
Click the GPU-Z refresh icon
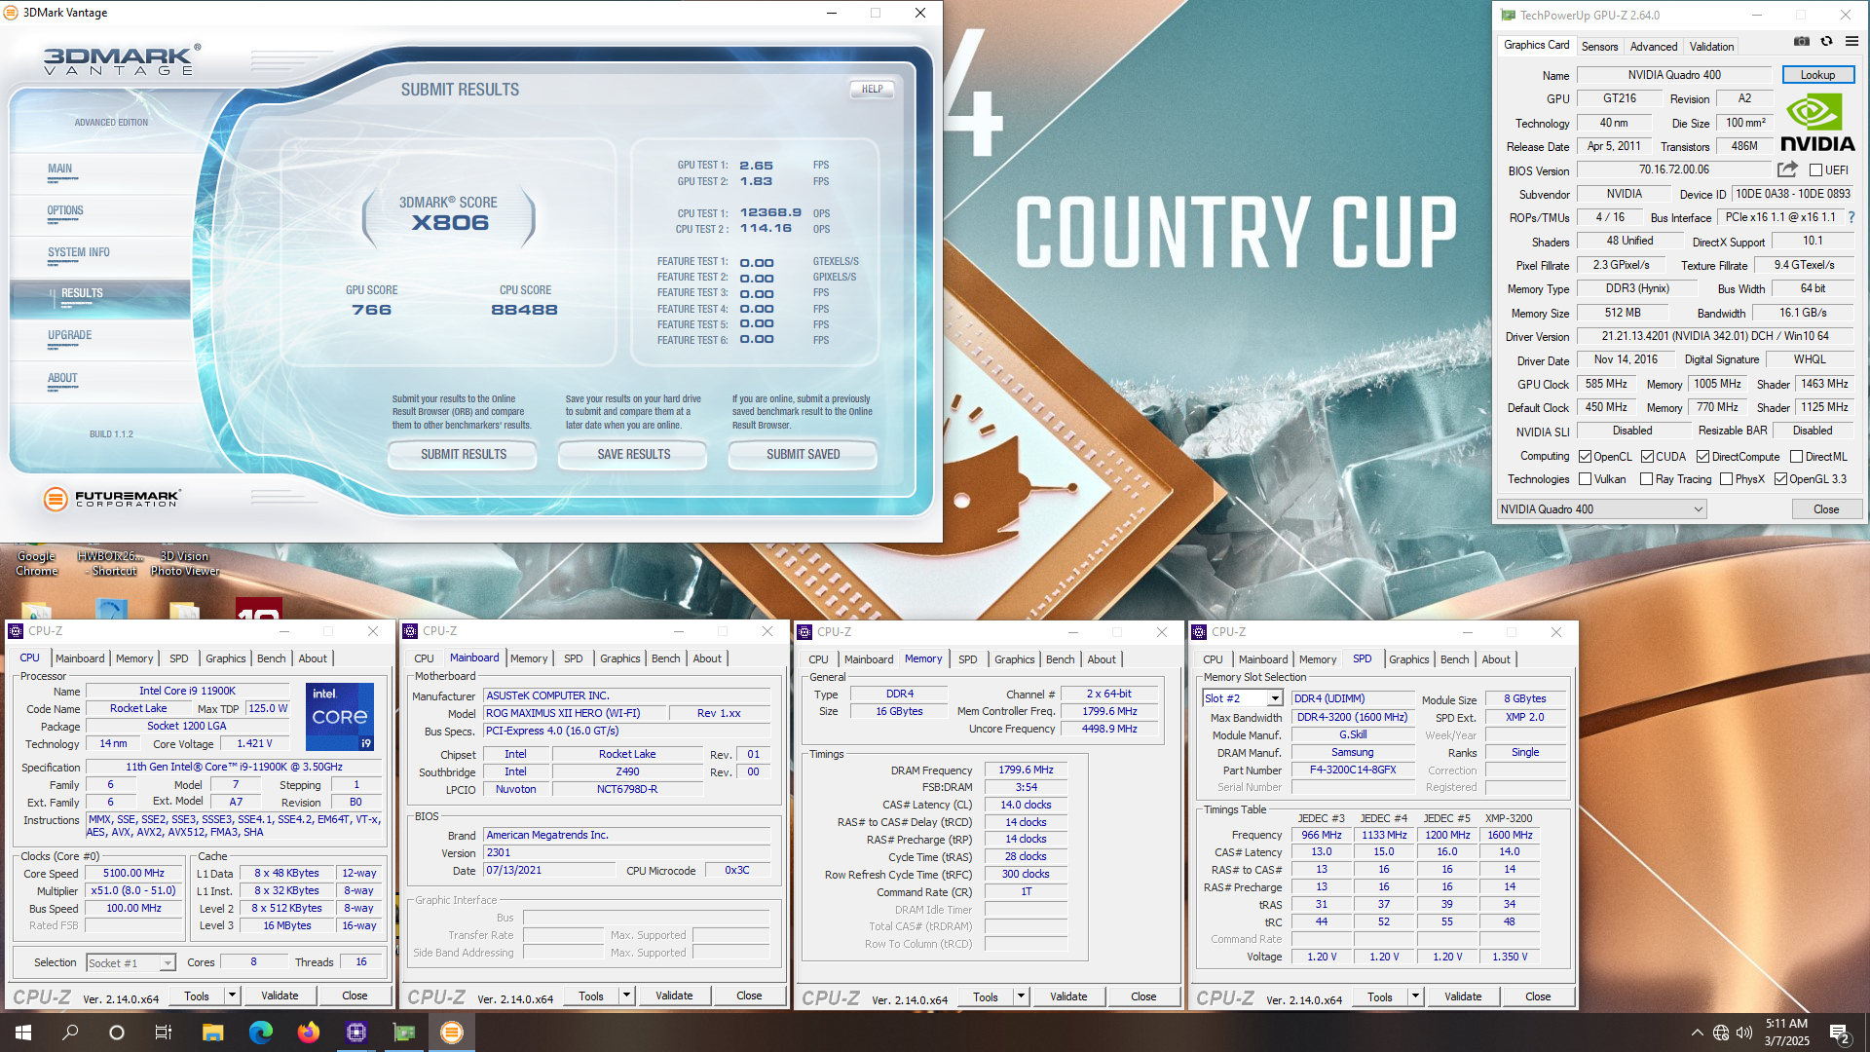pyautogui.click(x=1827, y=42)
